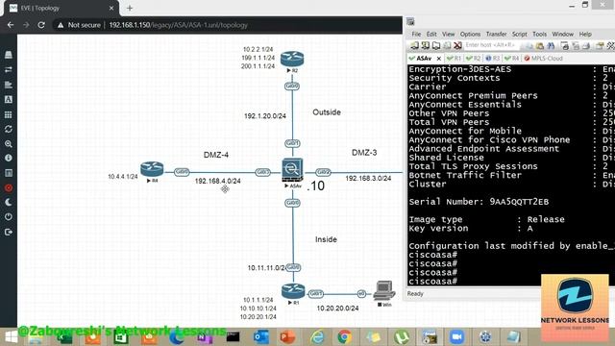Click the red lock lab sidebar icon
The image size is (615, 346).
pos(9,188)
